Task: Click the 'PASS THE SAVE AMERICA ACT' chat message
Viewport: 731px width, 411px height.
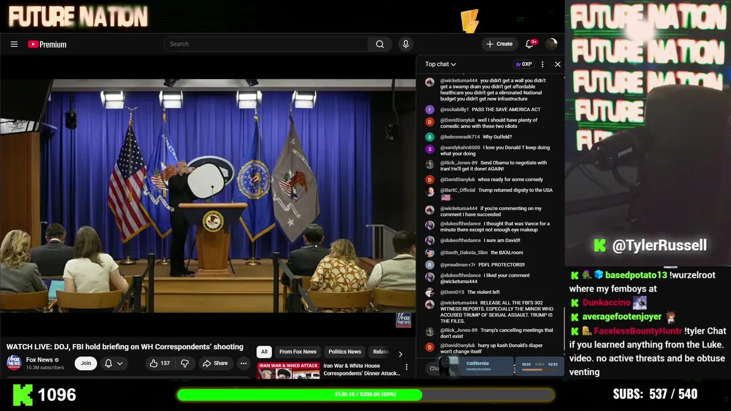Action: (x=506, y=110)
